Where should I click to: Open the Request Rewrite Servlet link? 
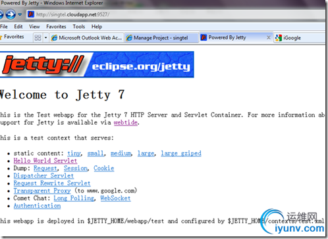52,183
